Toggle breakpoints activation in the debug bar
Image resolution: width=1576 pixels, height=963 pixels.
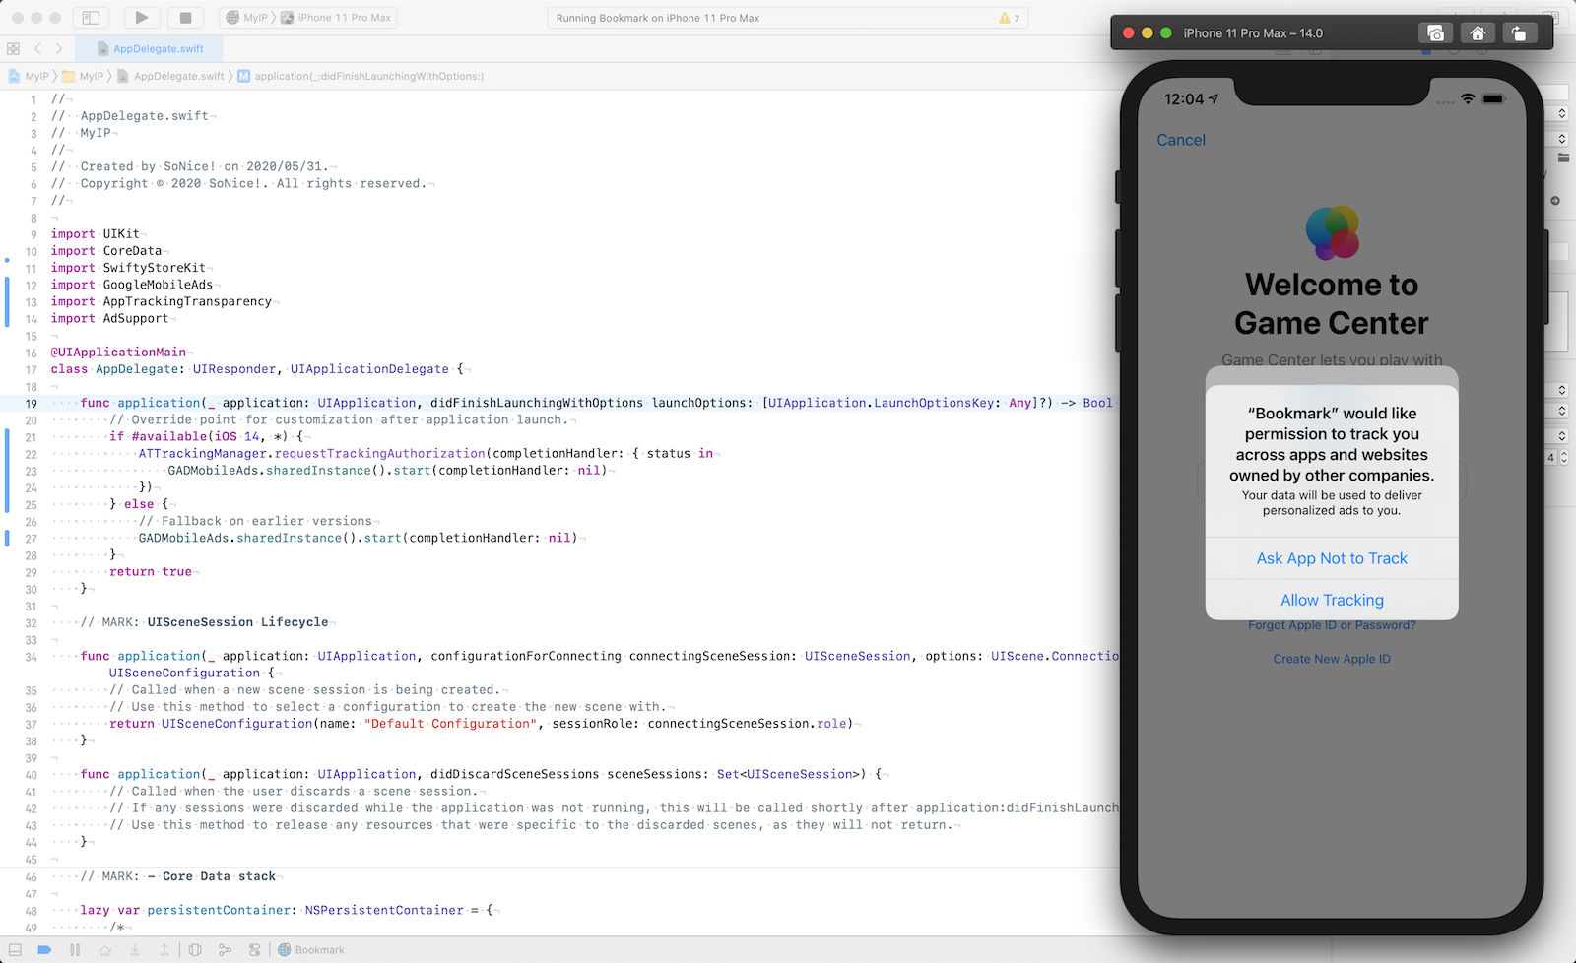click(x=44, y=950)
